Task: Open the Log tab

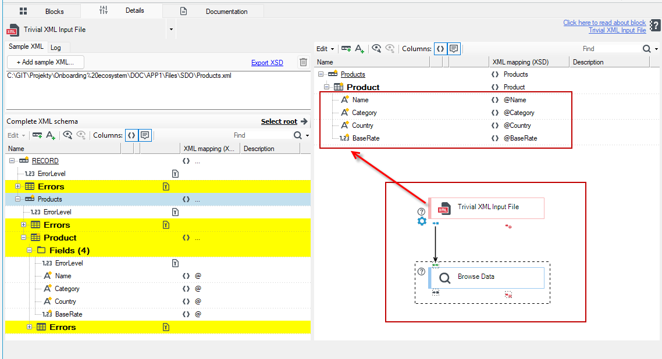Action: point(56,48)
